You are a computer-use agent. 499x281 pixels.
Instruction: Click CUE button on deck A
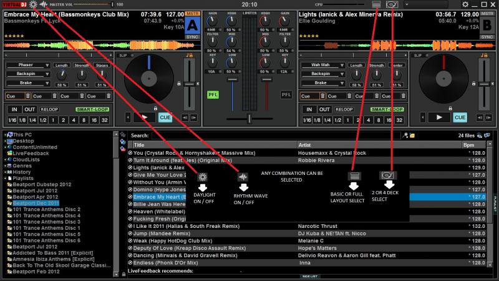point(165,117)
